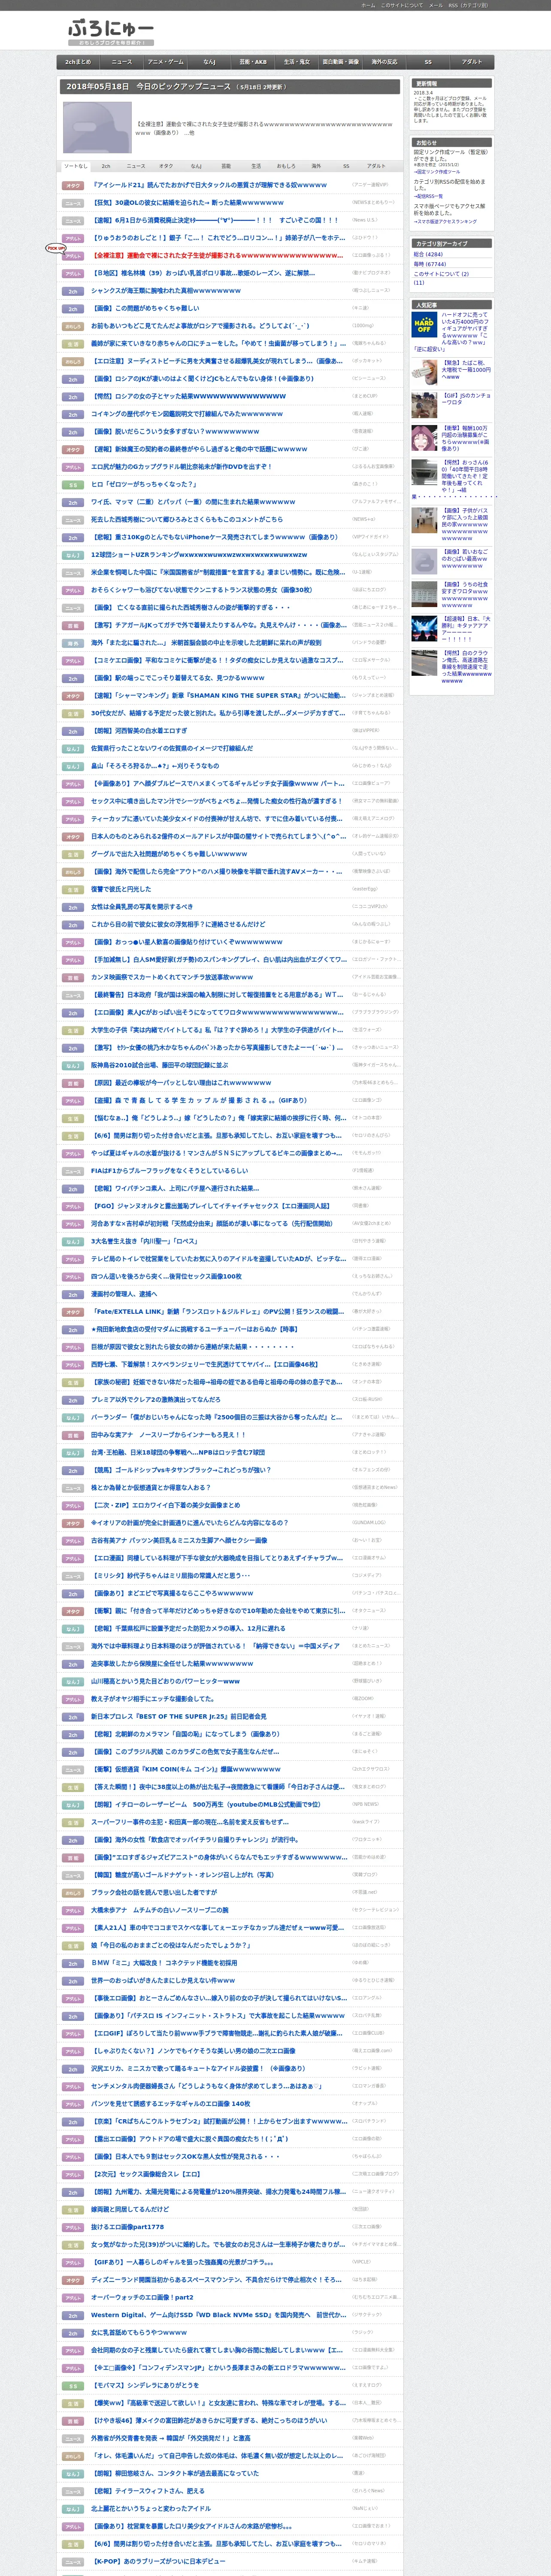Open the 阪神鳥谷2010試合出場 headline
This screenshot has width=551, height=2576.
(x=159, y=1065)
